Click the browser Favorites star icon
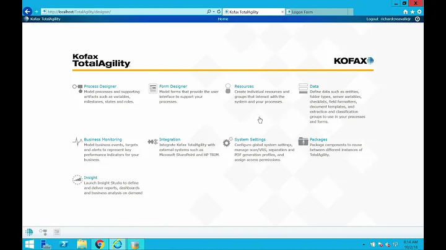This screenshot has width=446, height=250. pyautogui.click(x=412, y=12)
